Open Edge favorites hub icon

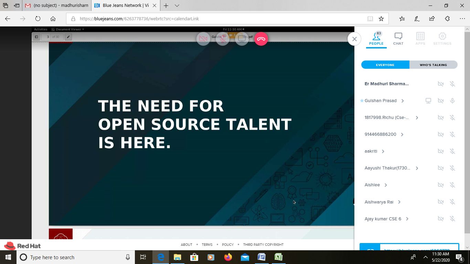402,19
